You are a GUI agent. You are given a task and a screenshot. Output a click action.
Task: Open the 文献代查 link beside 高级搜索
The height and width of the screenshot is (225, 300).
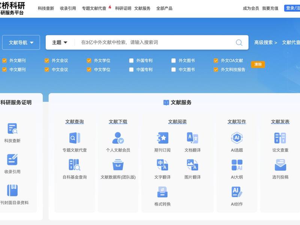(x=291, y=42)
